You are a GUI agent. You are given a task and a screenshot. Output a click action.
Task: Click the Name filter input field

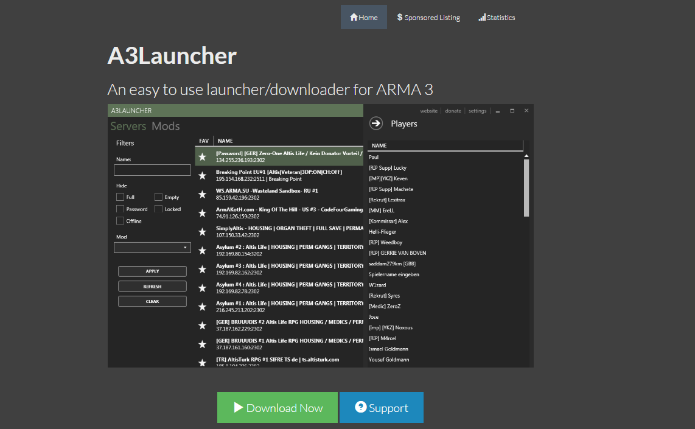point(153,170)
